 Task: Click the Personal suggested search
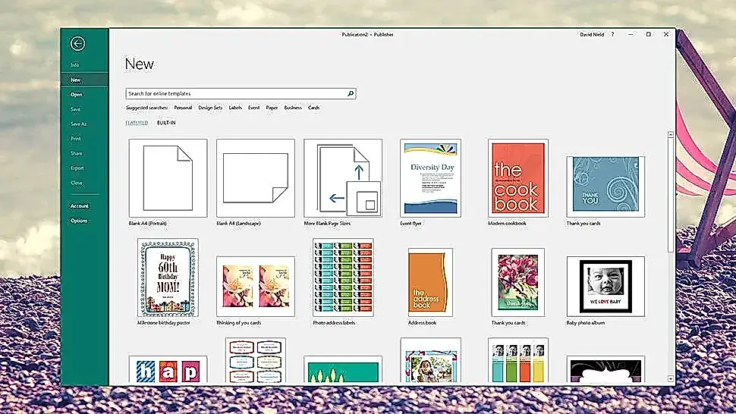click(x=183, y=108)
